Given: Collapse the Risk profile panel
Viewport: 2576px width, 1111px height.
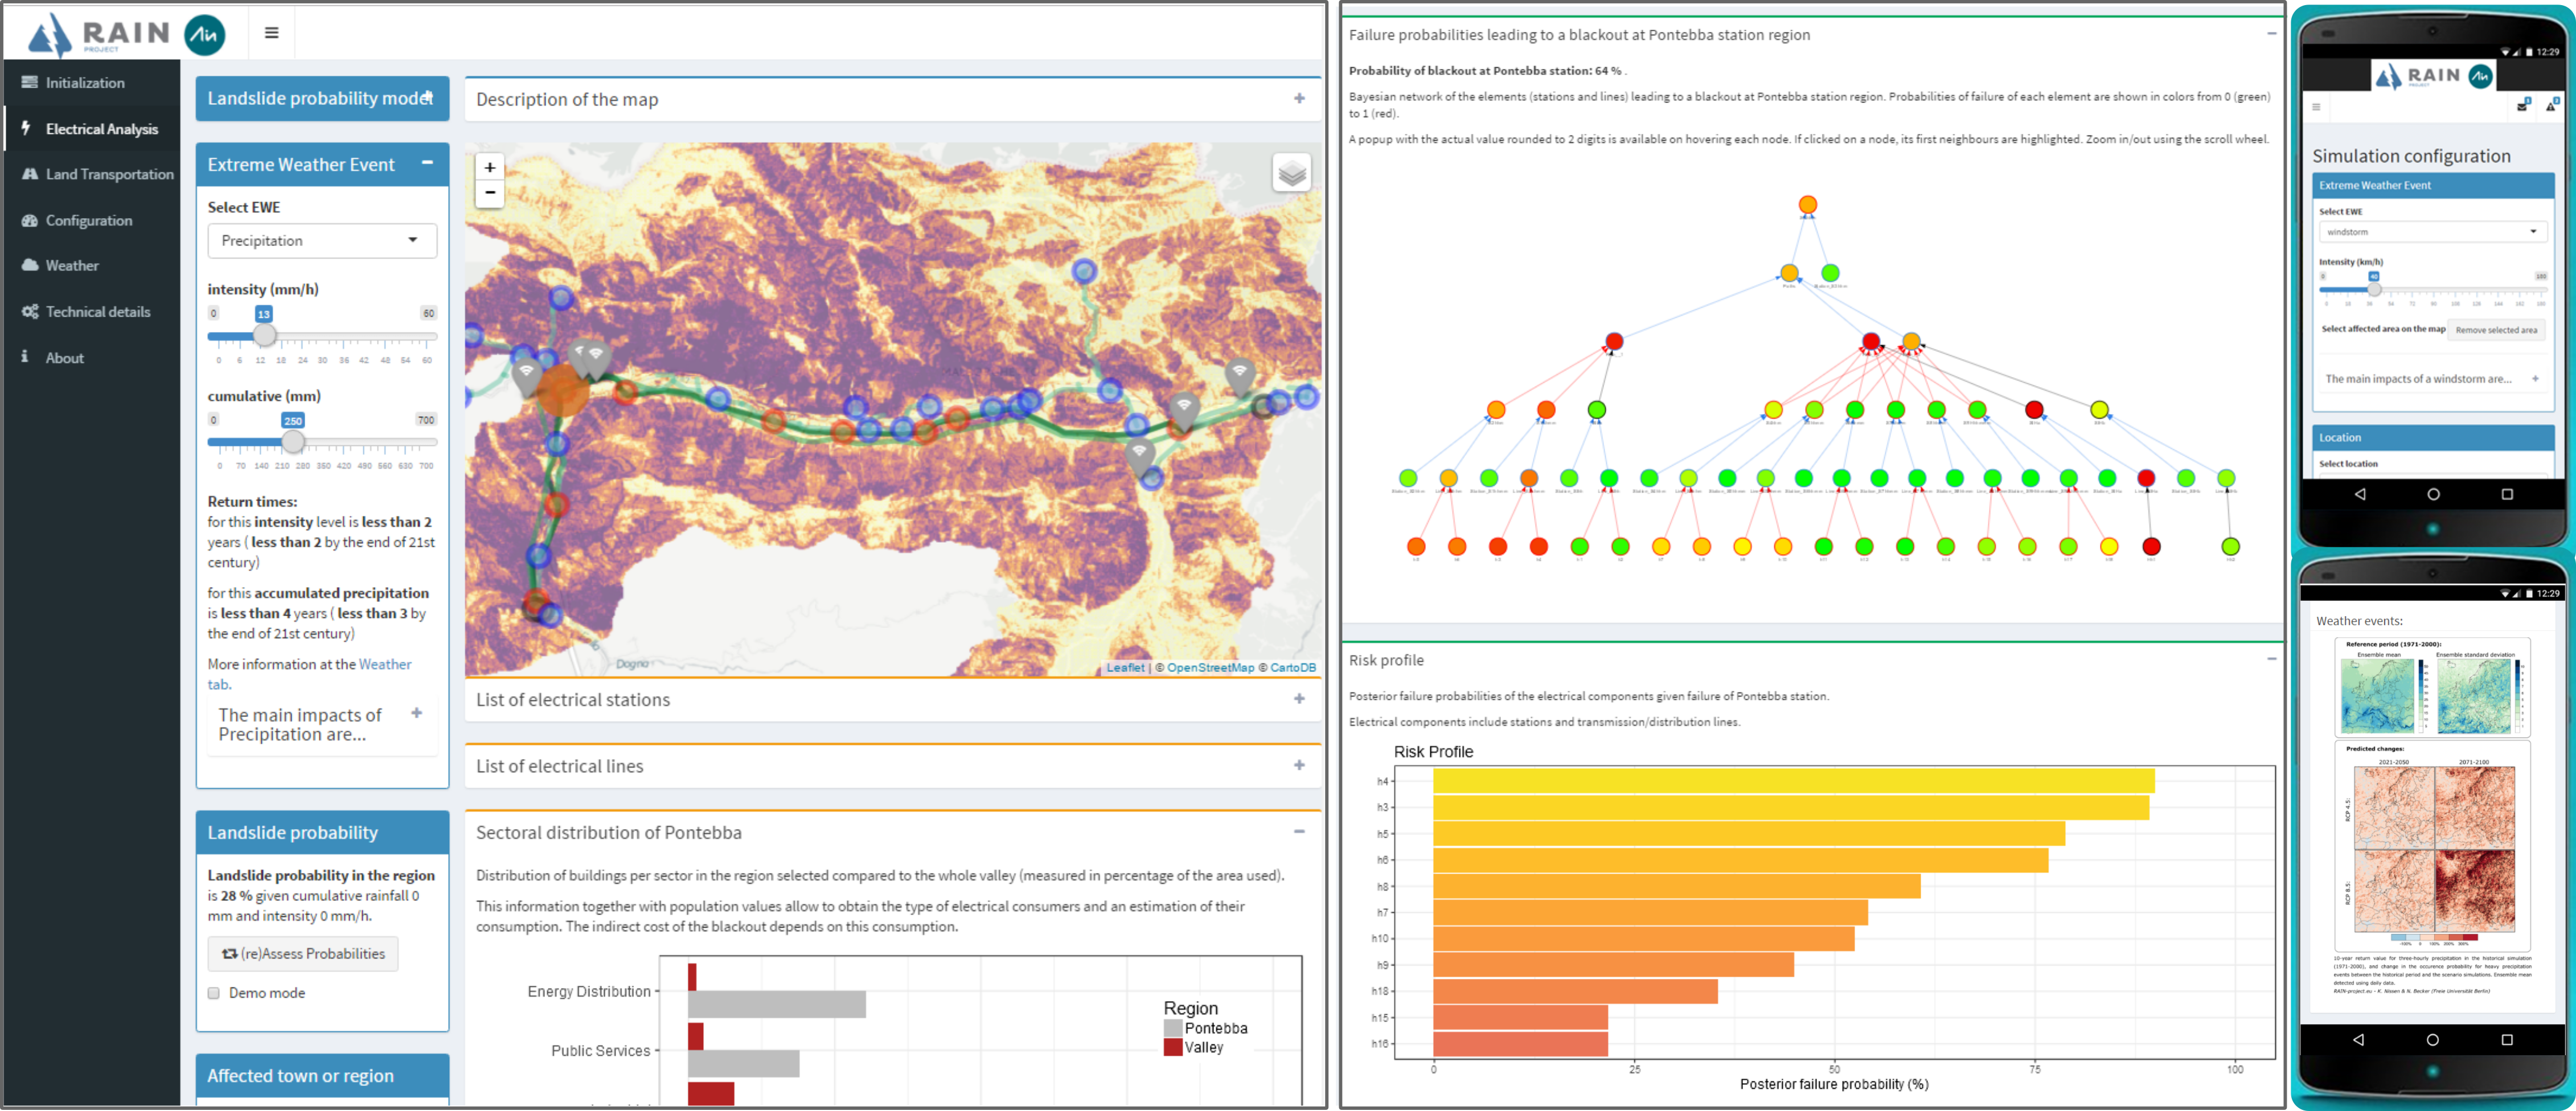Looking at the screenshot, I should [2271, 659].
